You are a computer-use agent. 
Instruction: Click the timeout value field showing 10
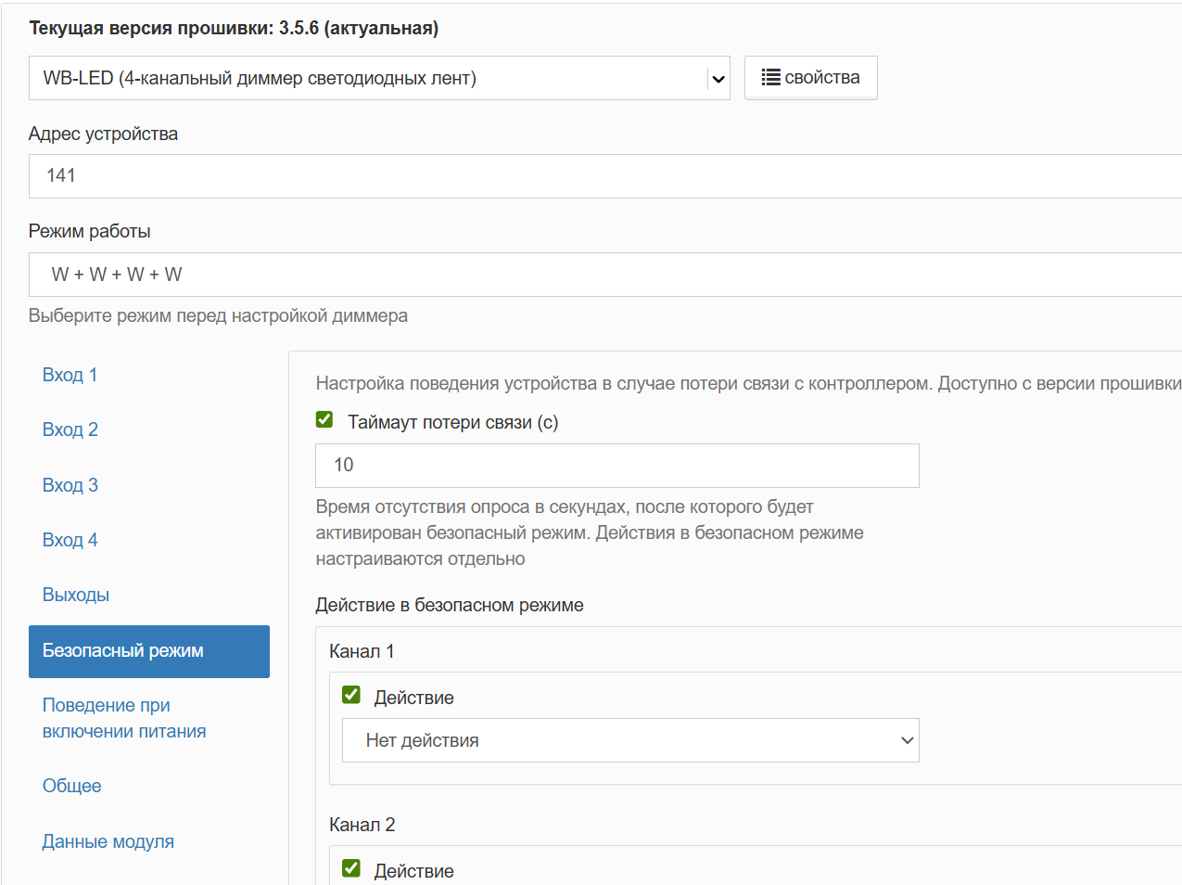pyautogui.click(x=617, y=466)
